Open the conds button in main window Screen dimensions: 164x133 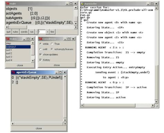[x=24, y=32]
